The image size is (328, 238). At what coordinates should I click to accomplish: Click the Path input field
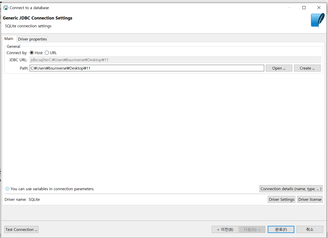(147, 68)
